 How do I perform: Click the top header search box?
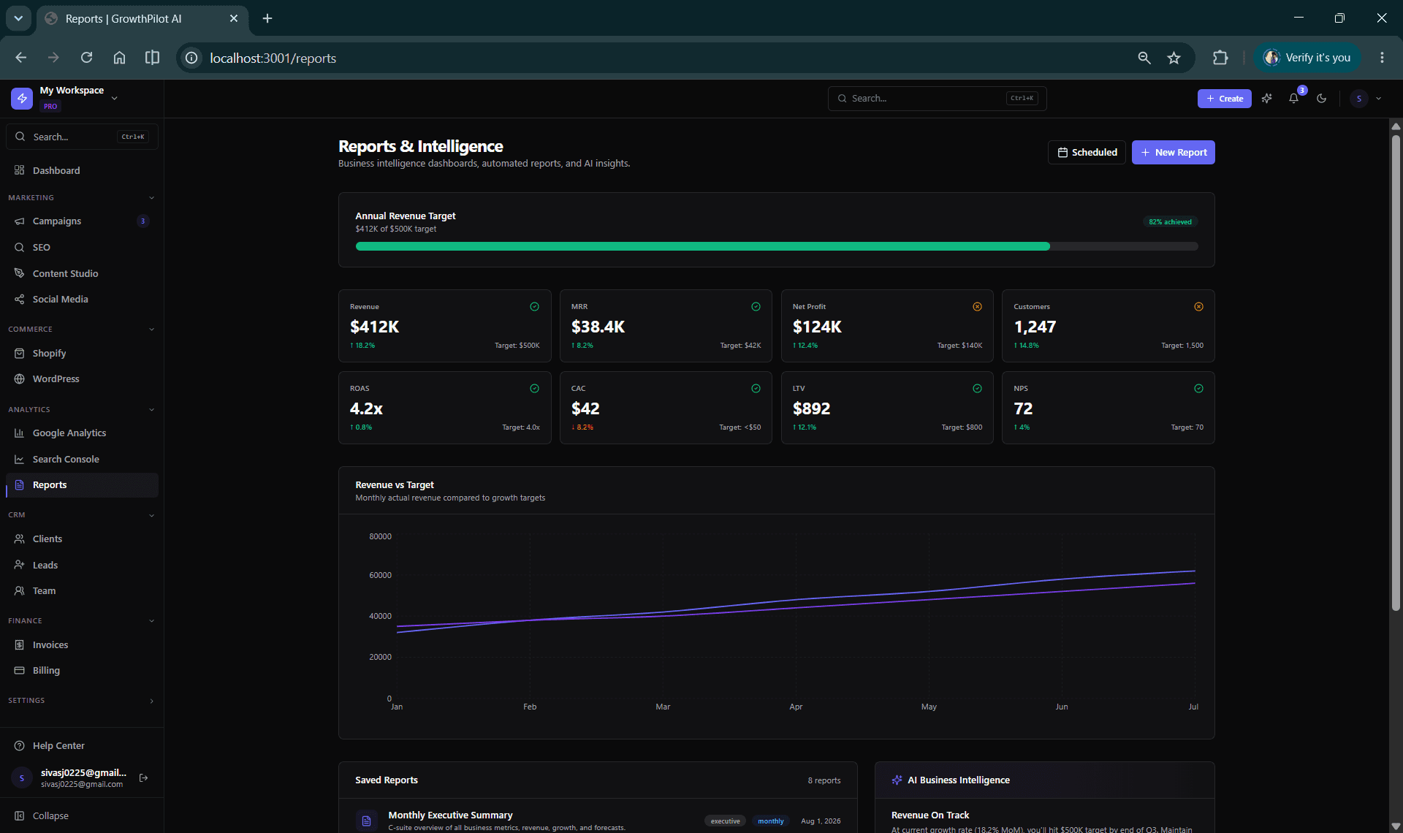click(937, 98)
